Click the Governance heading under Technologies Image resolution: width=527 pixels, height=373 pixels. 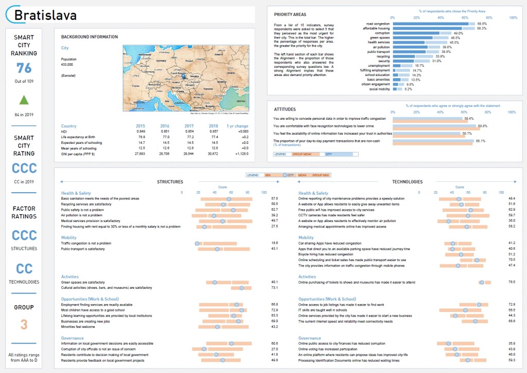(x=309, y=338)
